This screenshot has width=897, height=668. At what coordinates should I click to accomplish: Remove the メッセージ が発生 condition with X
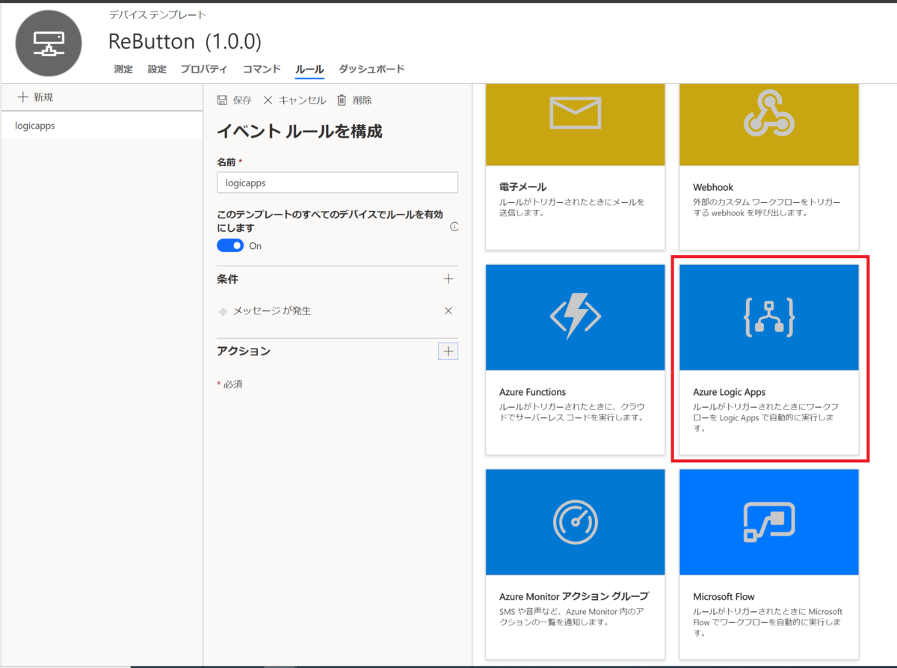[449, 310]
